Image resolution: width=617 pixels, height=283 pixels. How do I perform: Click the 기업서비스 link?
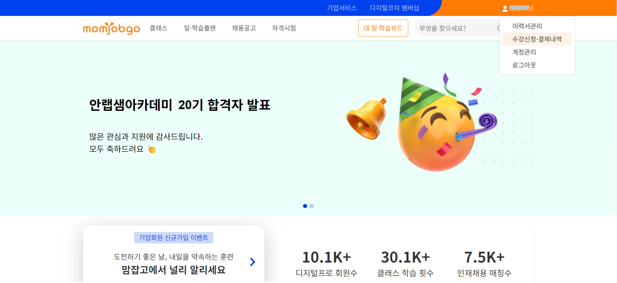coord(342,8)
